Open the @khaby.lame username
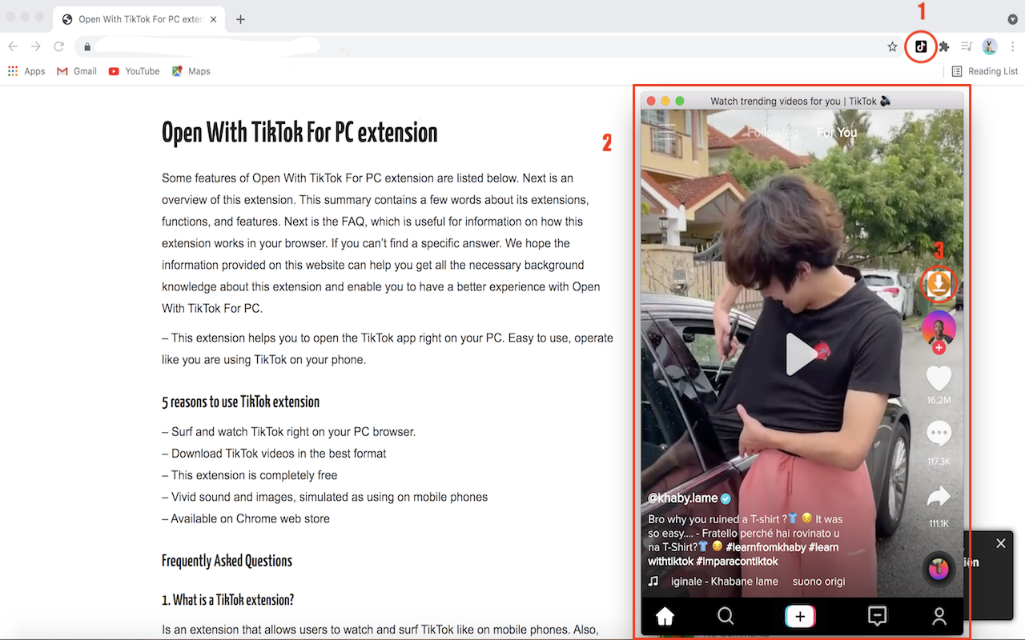Viewport: 1025px width, 640px height. pyautogui.click(x=683, y=498)
